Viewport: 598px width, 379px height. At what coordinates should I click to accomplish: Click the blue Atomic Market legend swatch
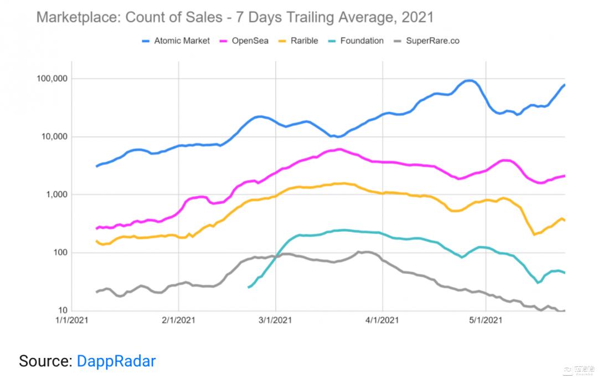point(147,41)
